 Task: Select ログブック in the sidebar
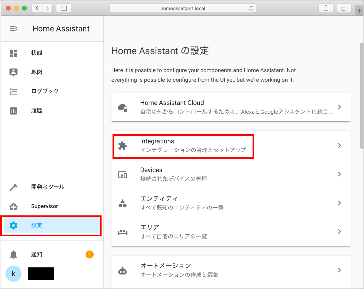click(x=45, y=91)
